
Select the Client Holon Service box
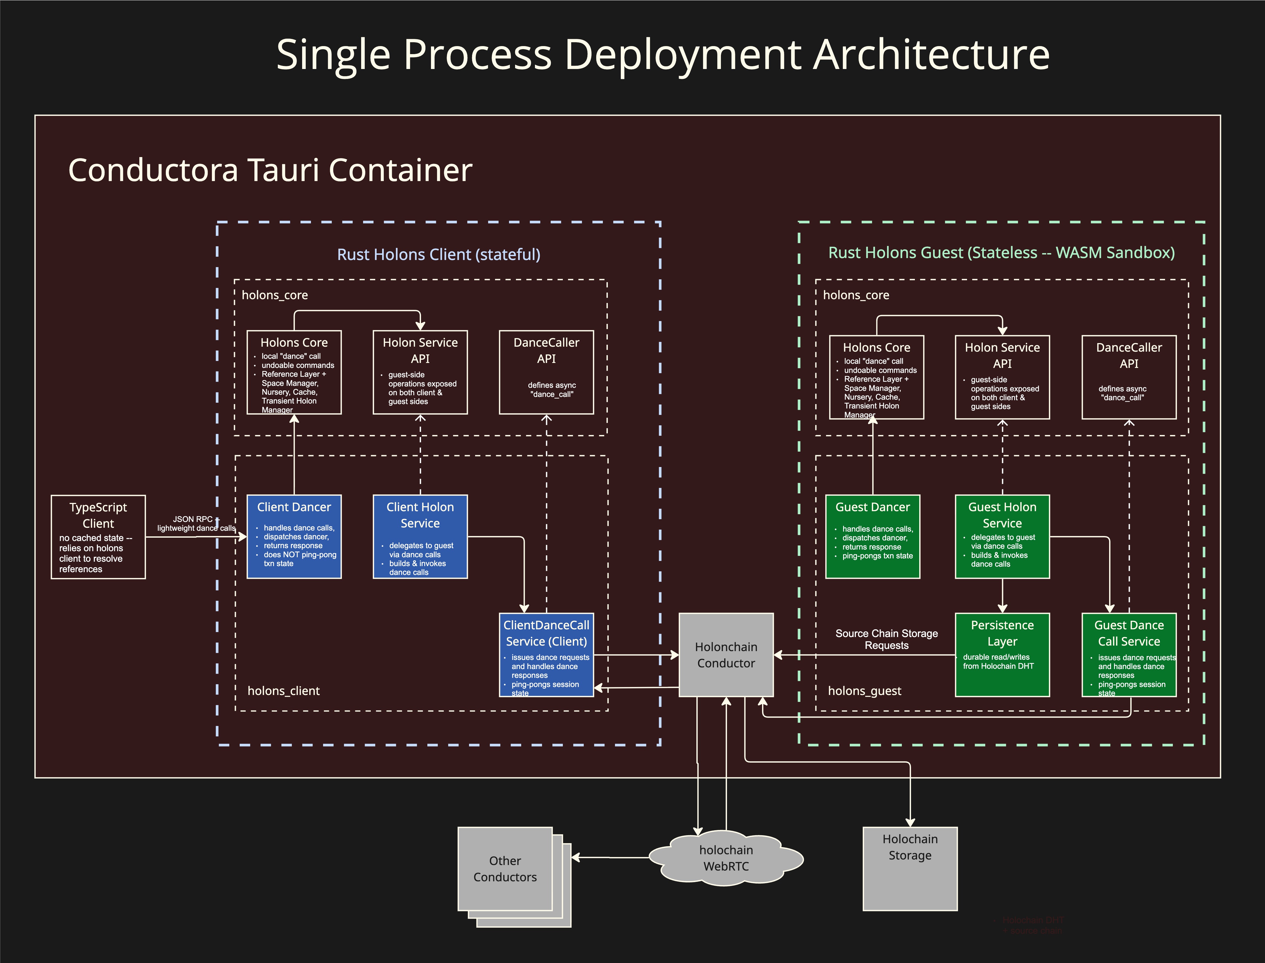click(420, 536)
